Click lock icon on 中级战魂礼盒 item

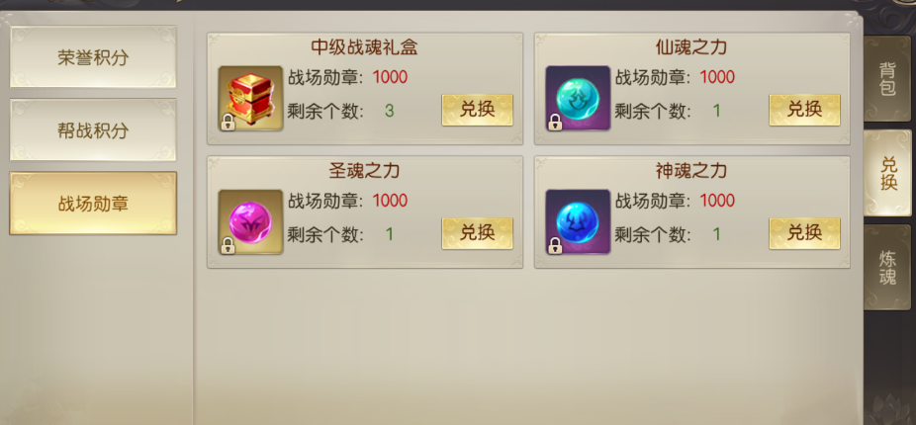(x=228, y=122)
